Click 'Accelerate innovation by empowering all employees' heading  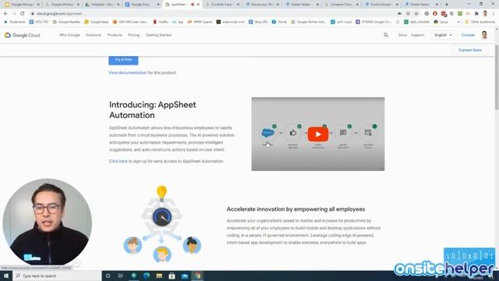[x=296, y=209]
